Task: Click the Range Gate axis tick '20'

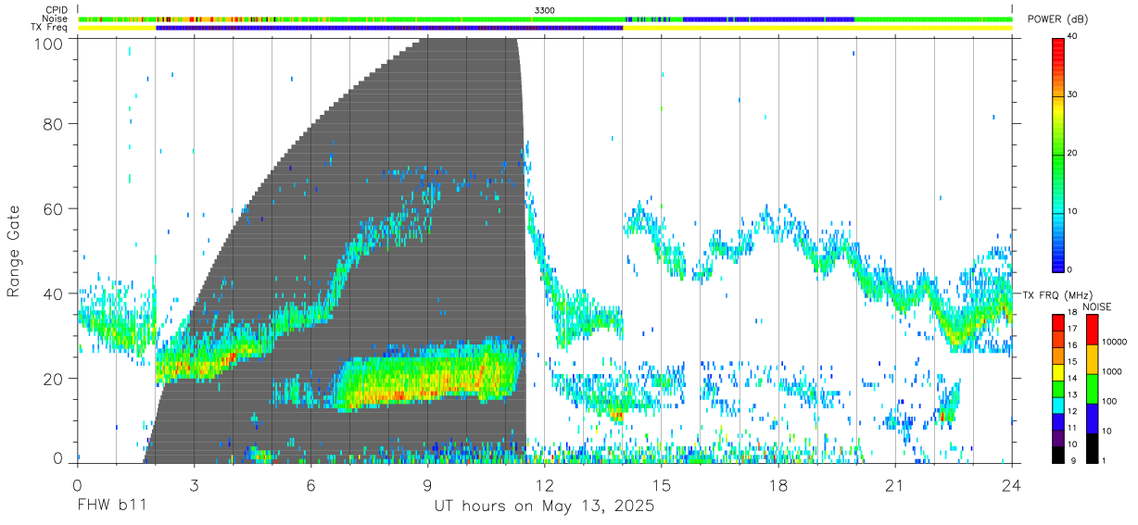Action: pos(53,379)
